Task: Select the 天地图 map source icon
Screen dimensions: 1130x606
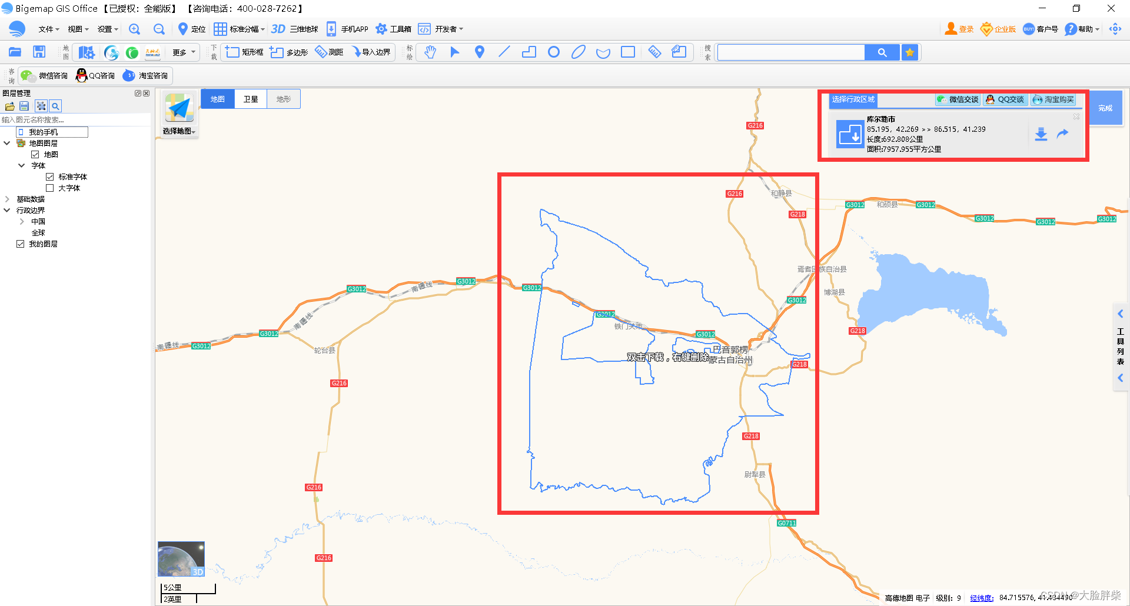Action: pyautogui.click(x=152, y=53)
